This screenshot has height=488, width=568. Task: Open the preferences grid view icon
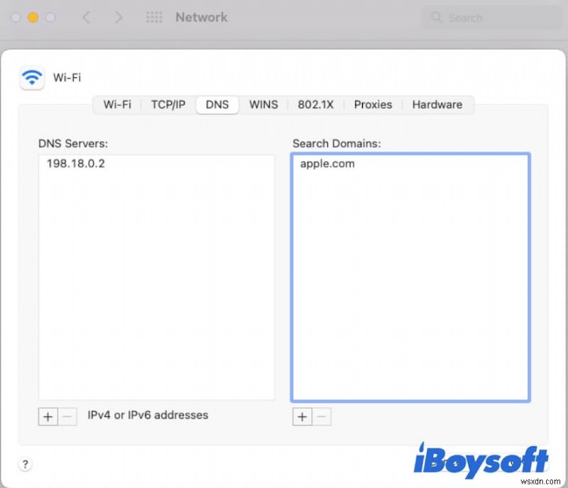pyautogui.click(x=154, y=17)
